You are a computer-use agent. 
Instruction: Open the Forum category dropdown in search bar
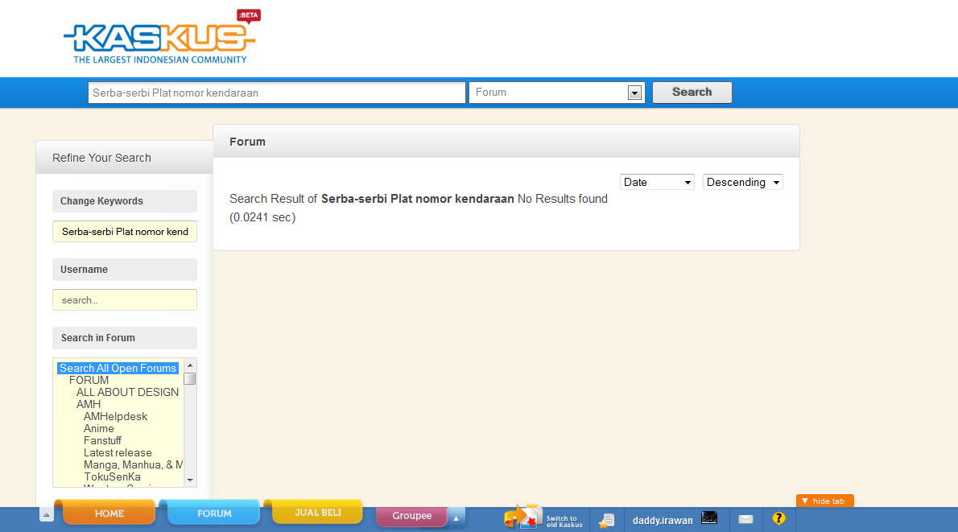pyautogui.click(x=556, y=93)
